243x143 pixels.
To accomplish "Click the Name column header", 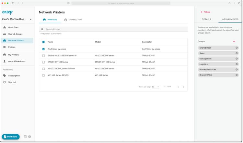I will point(50,42).
